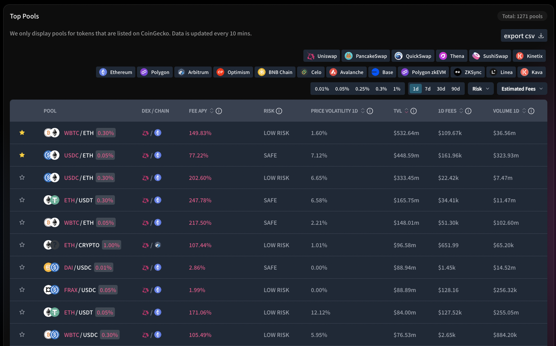Filter by Optimism chain
Viewport: 556px width, 346px height.
coord(233,72)
